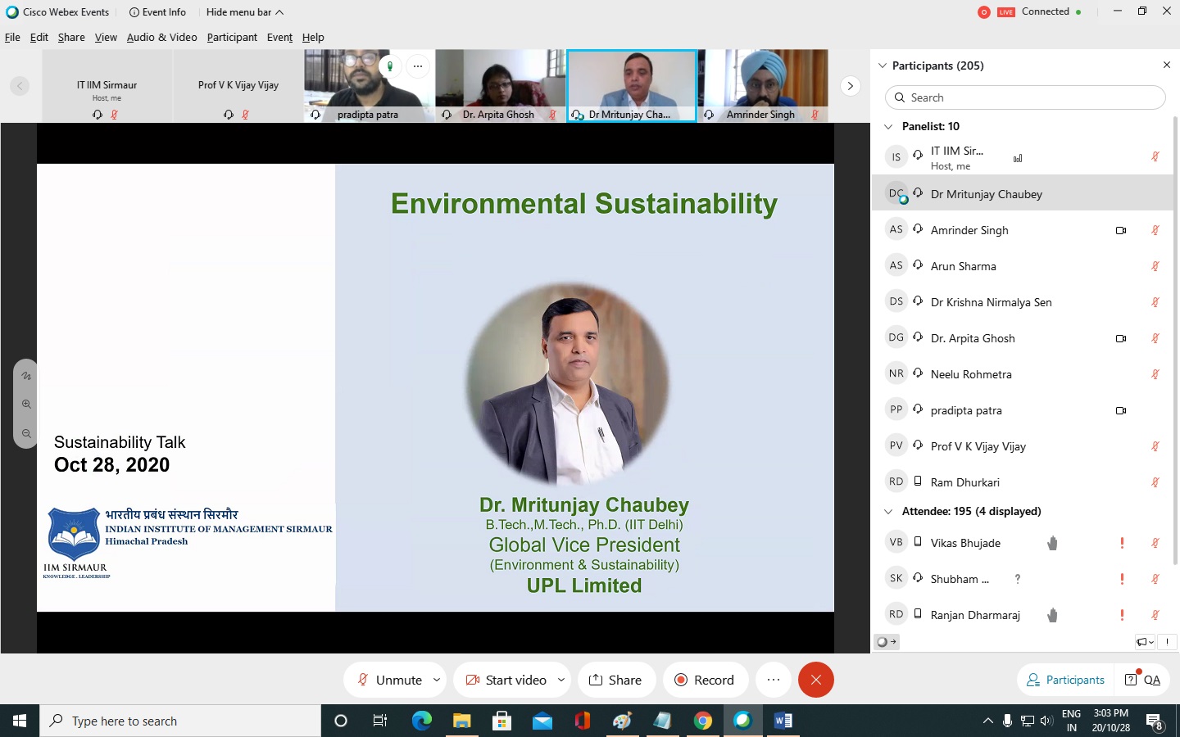
Task: Toggle mute for Ram Dhurkari
Action: tap(1155, 482)
